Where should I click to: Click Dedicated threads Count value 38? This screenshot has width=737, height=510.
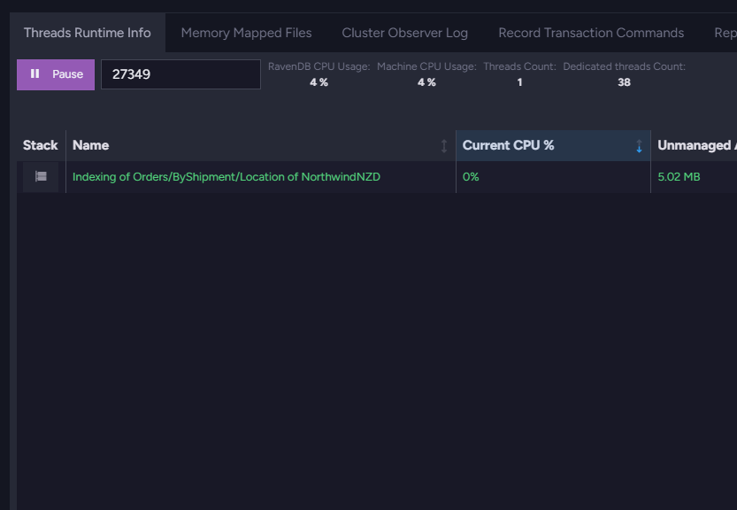tap(625, 82)
